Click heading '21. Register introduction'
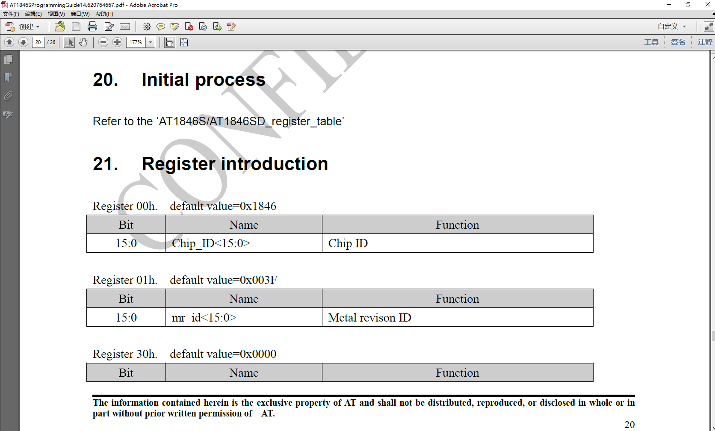 [210, 164]
